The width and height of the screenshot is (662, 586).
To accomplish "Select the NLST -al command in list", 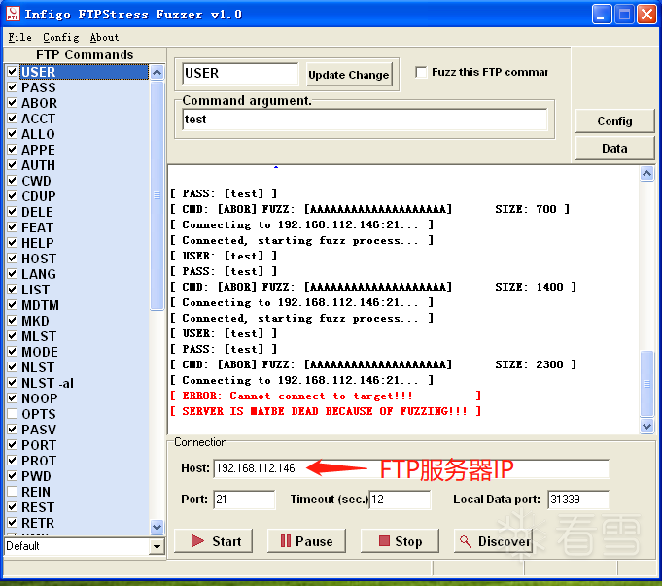I will point(48,383).
